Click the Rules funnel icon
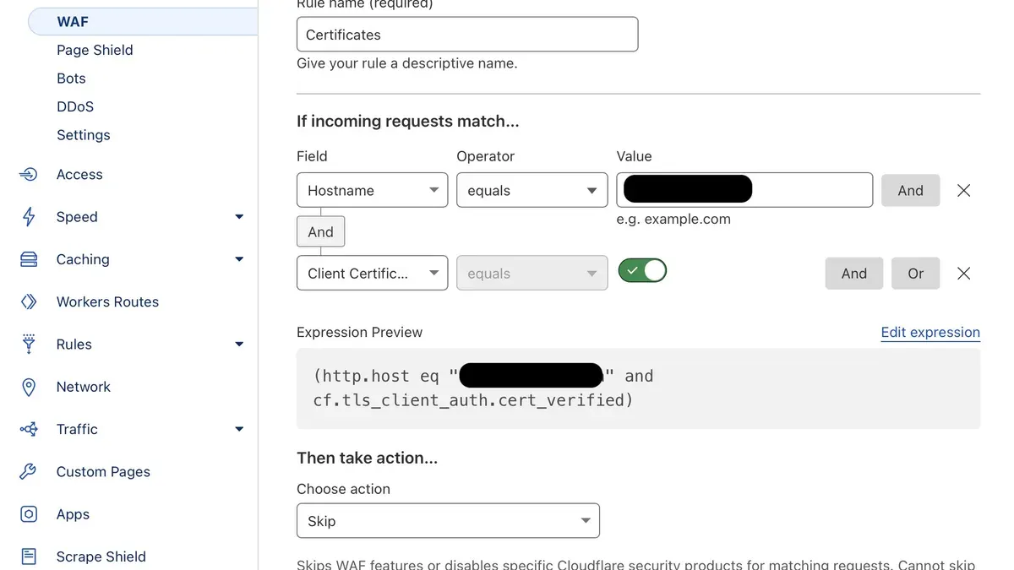 point(29,345)
